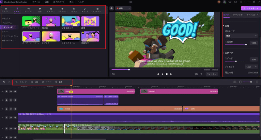
Task: Click the preview playback progress bar
Action: pyautogui.click(x=157, y=70)
